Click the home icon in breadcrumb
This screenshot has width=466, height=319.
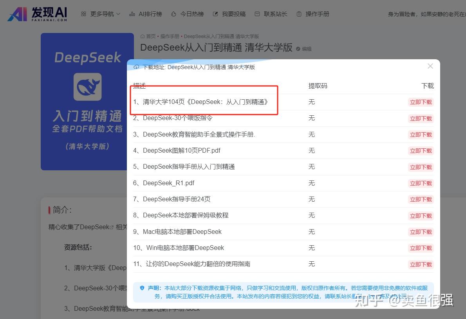(x=143, y=36)
